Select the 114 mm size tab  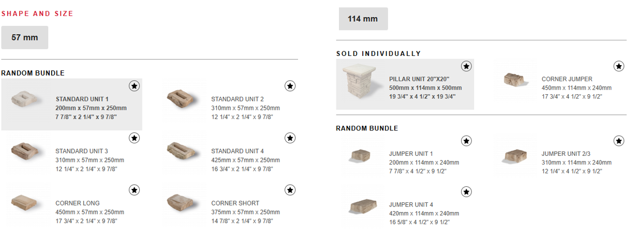tap(363, 19)
